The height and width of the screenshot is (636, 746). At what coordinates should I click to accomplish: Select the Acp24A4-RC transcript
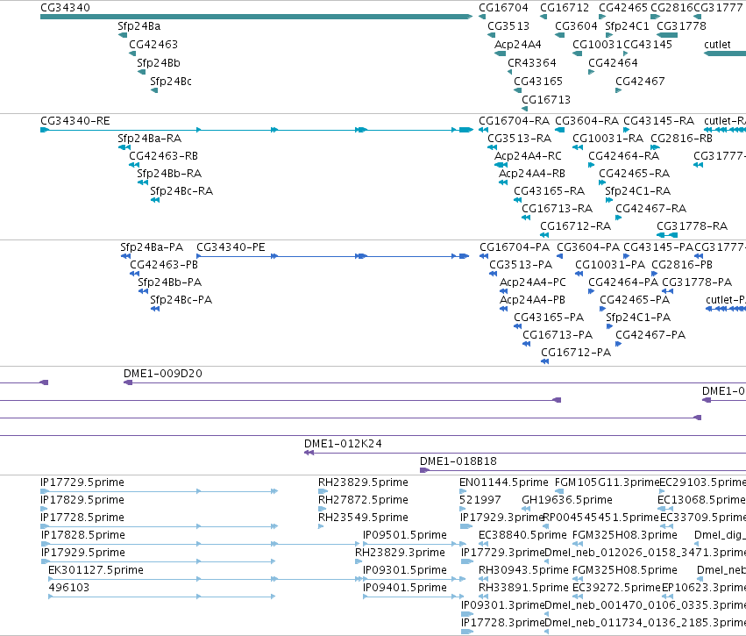[501, 165]
